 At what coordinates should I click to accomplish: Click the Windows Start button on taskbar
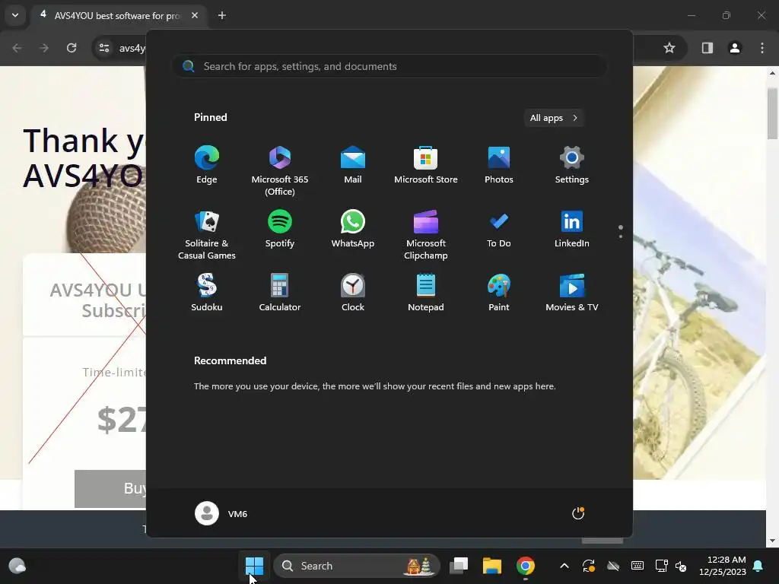(254, 566)
